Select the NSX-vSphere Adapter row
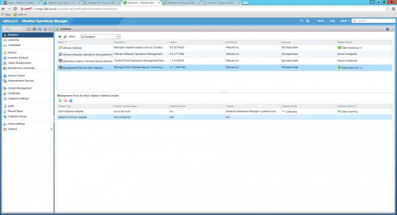The height and width of the screenshot is (215, 397). pos(224,112)
